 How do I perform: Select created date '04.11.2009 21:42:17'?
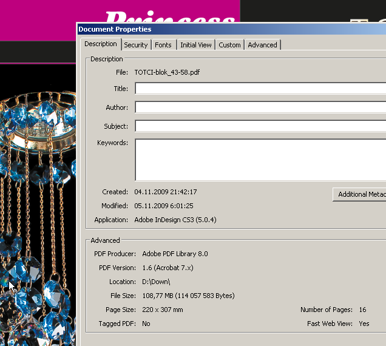[166, 192]
